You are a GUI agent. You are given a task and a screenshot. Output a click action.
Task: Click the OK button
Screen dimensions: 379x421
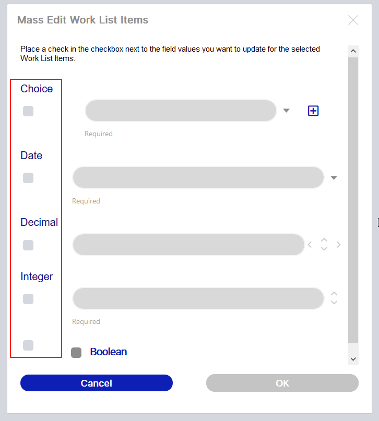click(x=282, y=383)
